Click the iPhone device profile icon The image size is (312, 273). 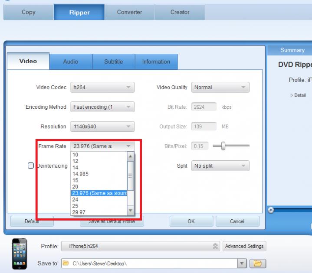pos(19,254)
